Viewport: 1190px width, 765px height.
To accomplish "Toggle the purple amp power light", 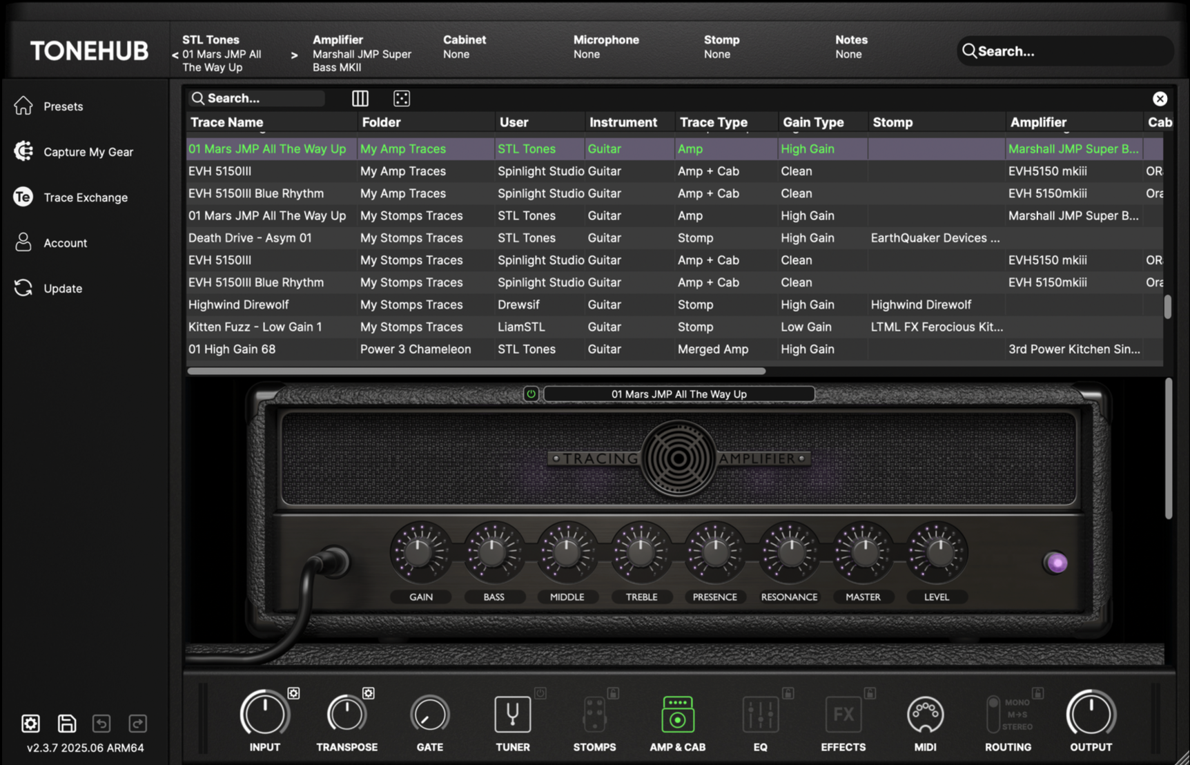I will [1056, 563].
